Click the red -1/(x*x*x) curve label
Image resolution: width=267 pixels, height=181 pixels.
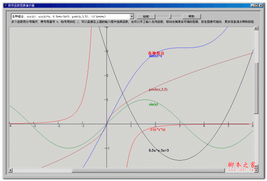click(x=157, y=129)
